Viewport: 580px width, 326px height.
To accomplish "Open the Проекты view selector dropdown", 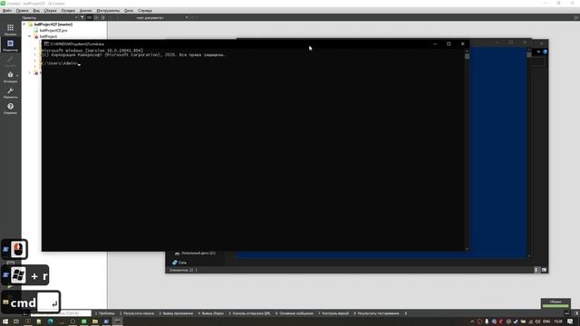I will (x=50, y=17).
